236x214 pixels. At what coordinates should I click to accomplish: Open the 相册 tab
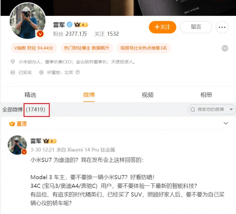click(206, 95)
